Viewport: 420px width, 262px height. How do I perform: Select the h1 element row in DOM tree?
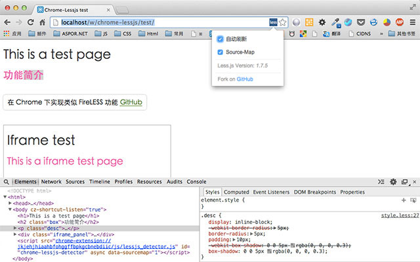(x=58, y=215)
